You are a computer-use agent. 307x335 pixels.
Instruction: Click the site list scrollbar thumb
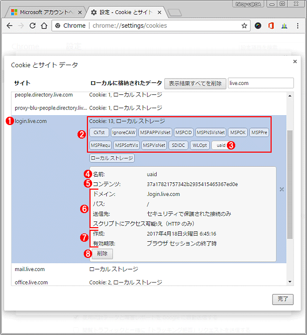pyautogui.click(x=290, y=184)
